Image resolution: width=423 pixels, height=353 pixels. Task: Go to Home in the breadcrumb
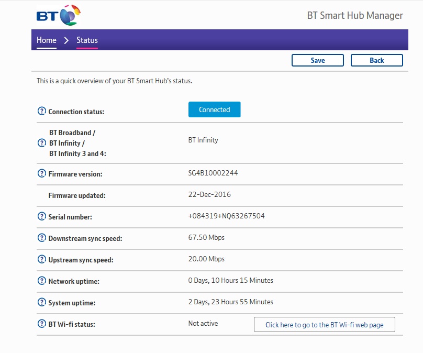click(47, 40)
